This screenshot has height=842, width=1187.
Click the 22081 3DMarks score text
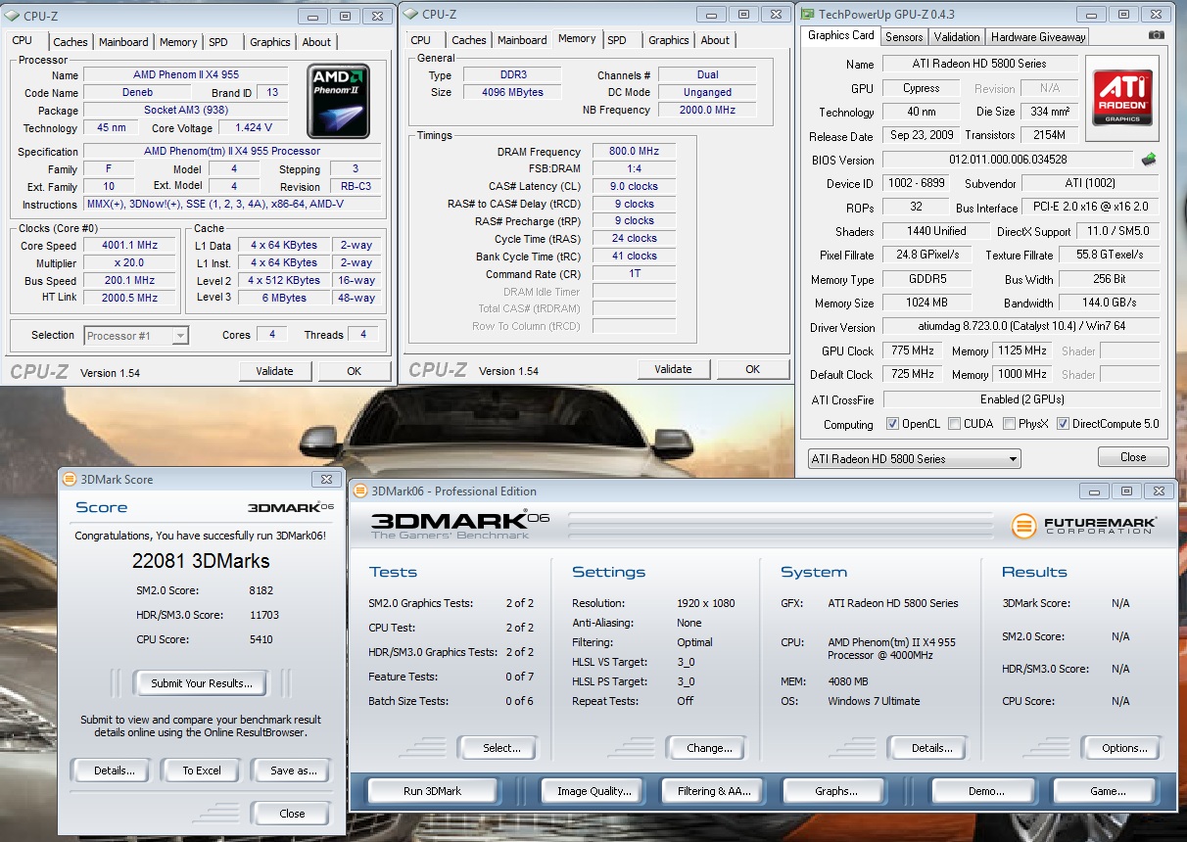[x=201, y=561]
